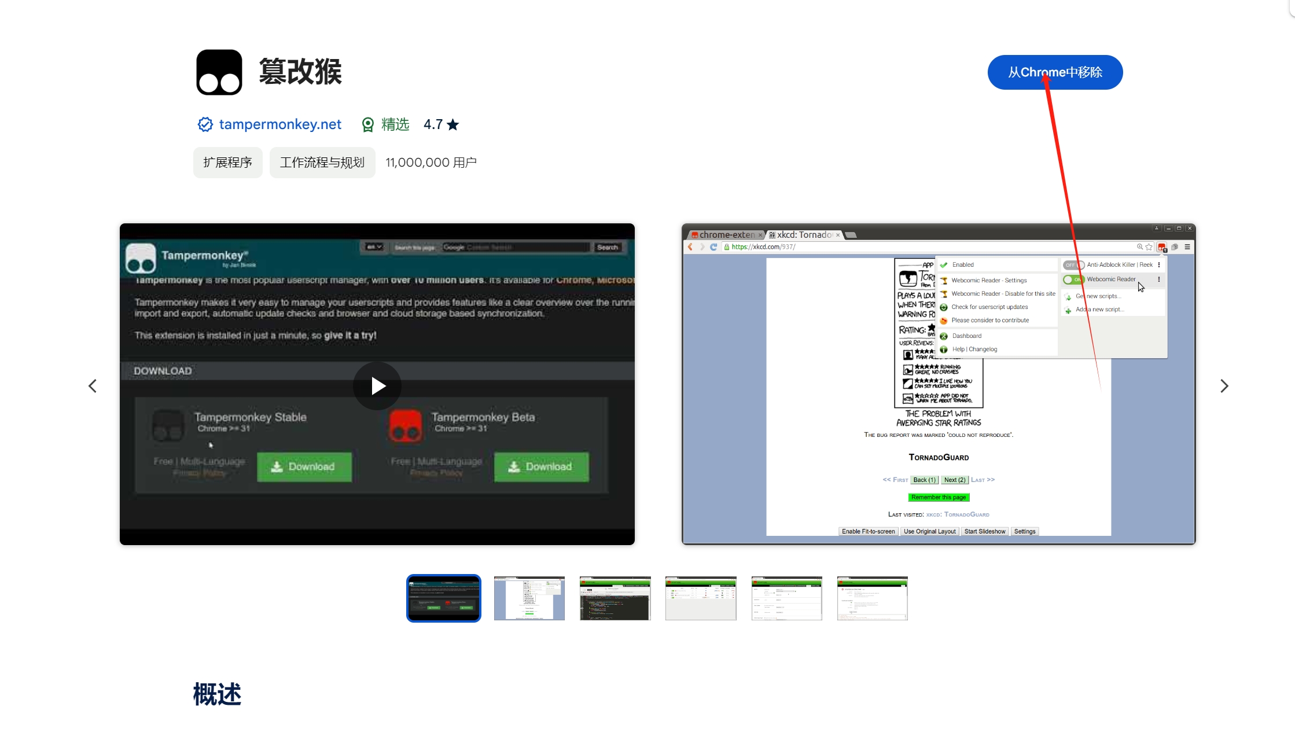
Task: Click the featured badge icon
Action: (368, 124)
